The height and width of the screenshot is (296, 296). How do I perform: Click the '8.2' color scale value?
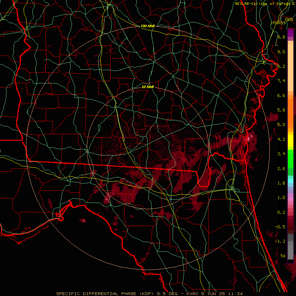(281, 66)
